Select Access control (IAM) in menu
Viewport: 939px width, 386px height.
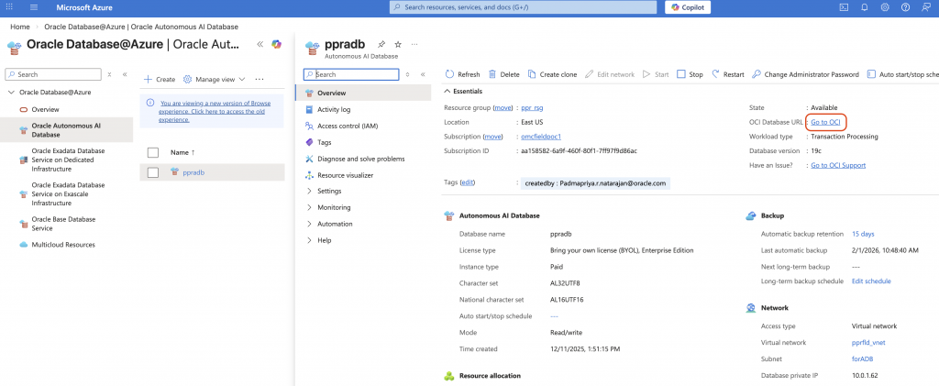click(347, 126)
